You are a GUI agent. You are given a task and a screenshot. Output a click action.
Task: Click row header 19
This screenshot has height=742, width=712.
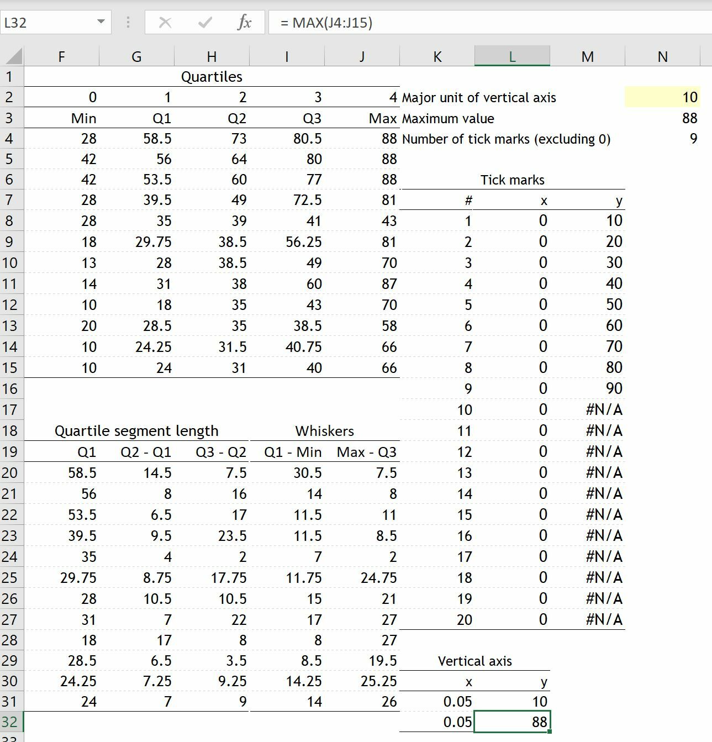tap(10, 451)
